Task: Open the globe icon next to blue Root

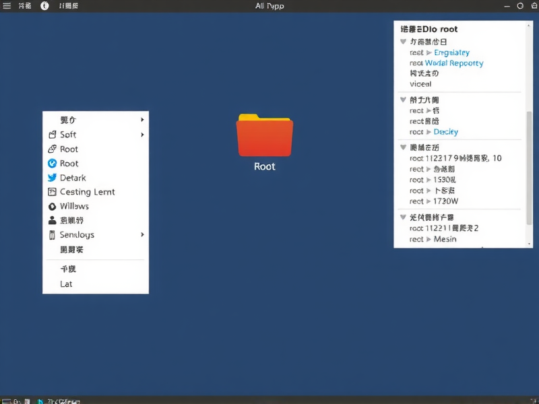Action: (53, 149)
